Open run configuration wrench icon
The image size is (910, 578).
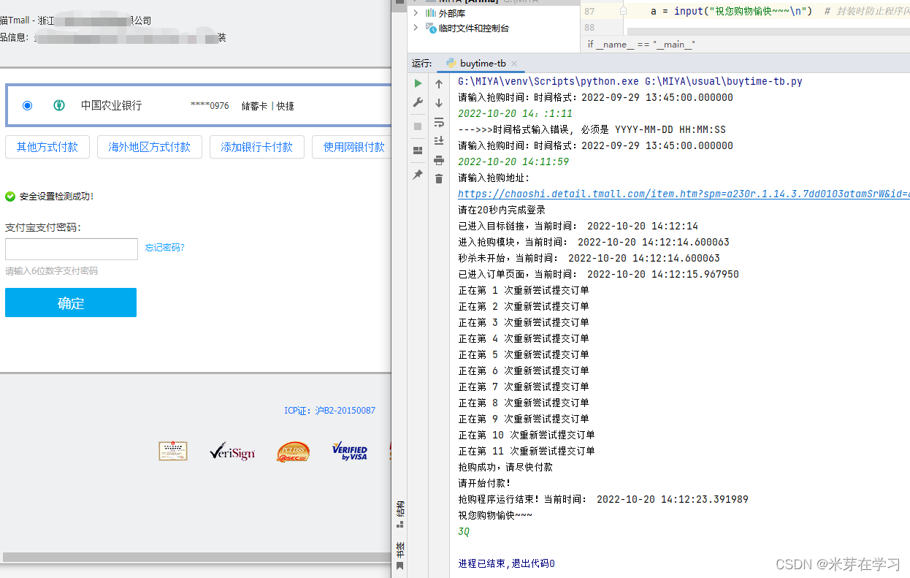(418, 103)
